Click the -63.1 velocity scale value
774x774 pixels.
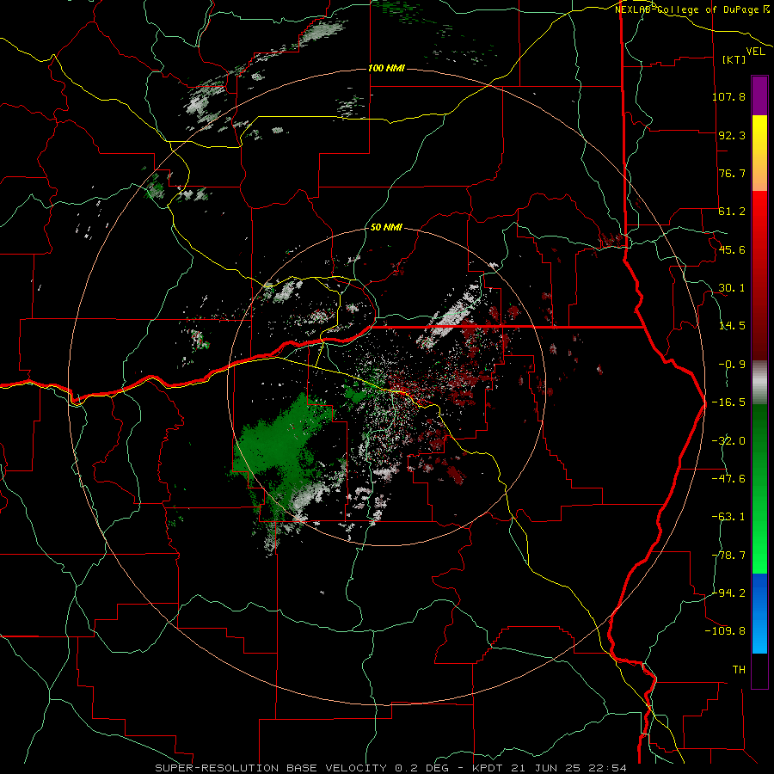pos(729,517)
